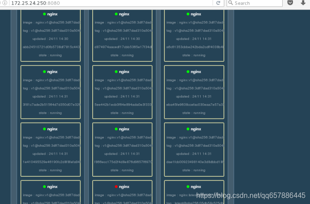This screenshot has width=310, height=204.
Task: Click 'updated : 24/11 14:30' in abb24510721 card
Action: [x=51, y=39]
